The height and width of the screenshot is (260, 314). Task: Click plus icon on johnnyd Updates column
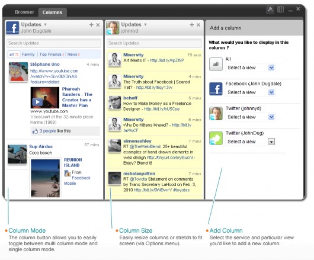(191, 25)
